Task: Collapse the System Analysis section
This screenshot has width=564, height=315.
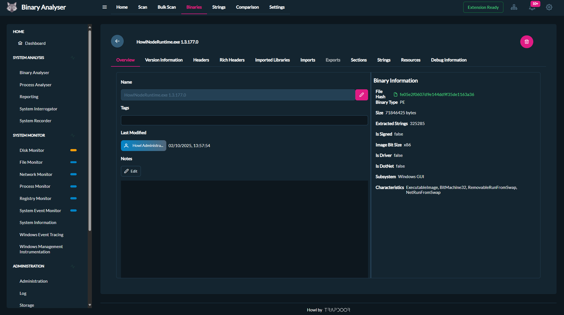Action: pyautogui.click(x=73, y=58)
